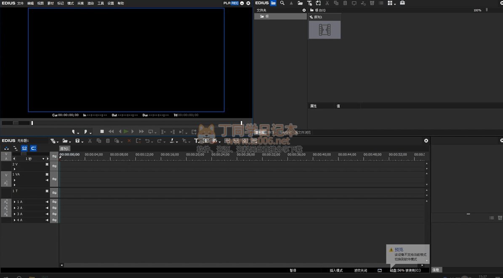Switch to the 源文件浏览 tab

pos(303,132)
